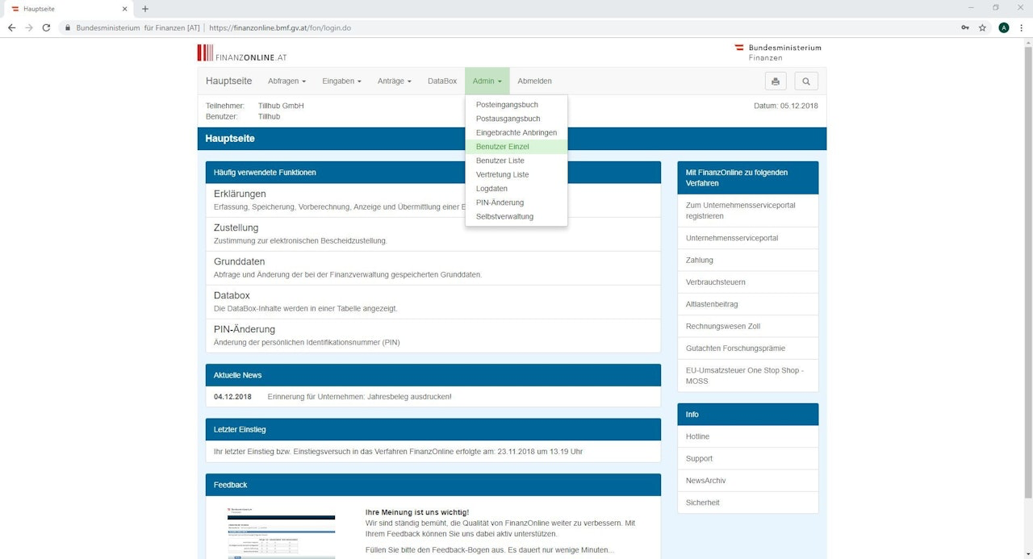Open Chrome three-dot menu
The image size is (1033, 559).
point(1022,27)
